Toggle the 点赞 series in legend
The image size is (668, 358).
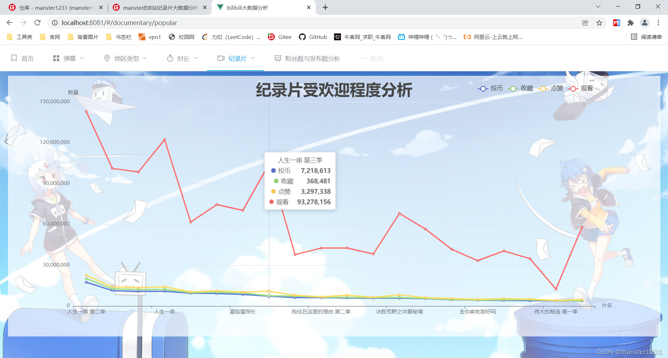click(550, 88)
